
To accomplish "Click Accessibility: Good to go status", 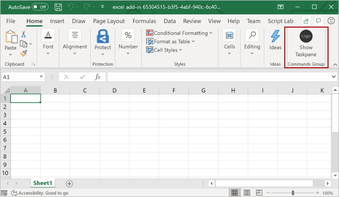I will (x=40, y=193).
